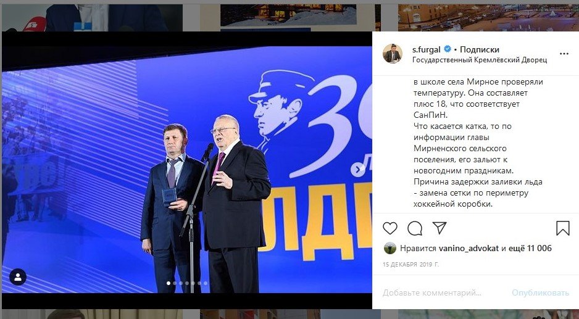Go to the next photo in the carousel
The width and height of the screenshot is (579, 319).
pos(357,170)
